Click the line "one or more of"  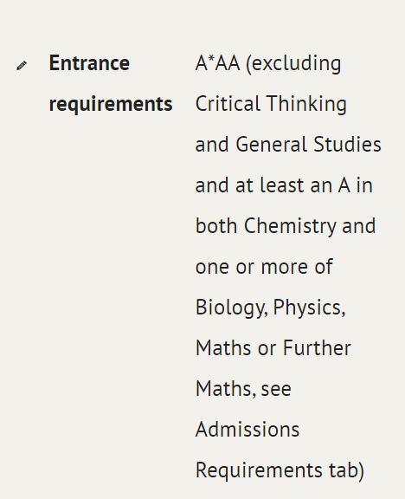pyautogui.click(x=264, y=267)
